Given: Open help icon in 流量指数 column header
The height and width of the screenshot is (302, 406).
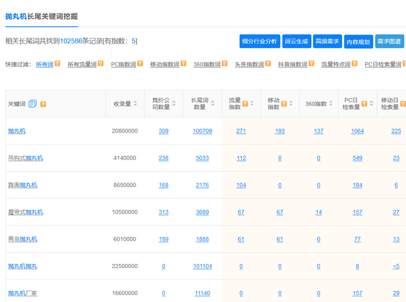Looking at the screenshot, I should (245, 104).
